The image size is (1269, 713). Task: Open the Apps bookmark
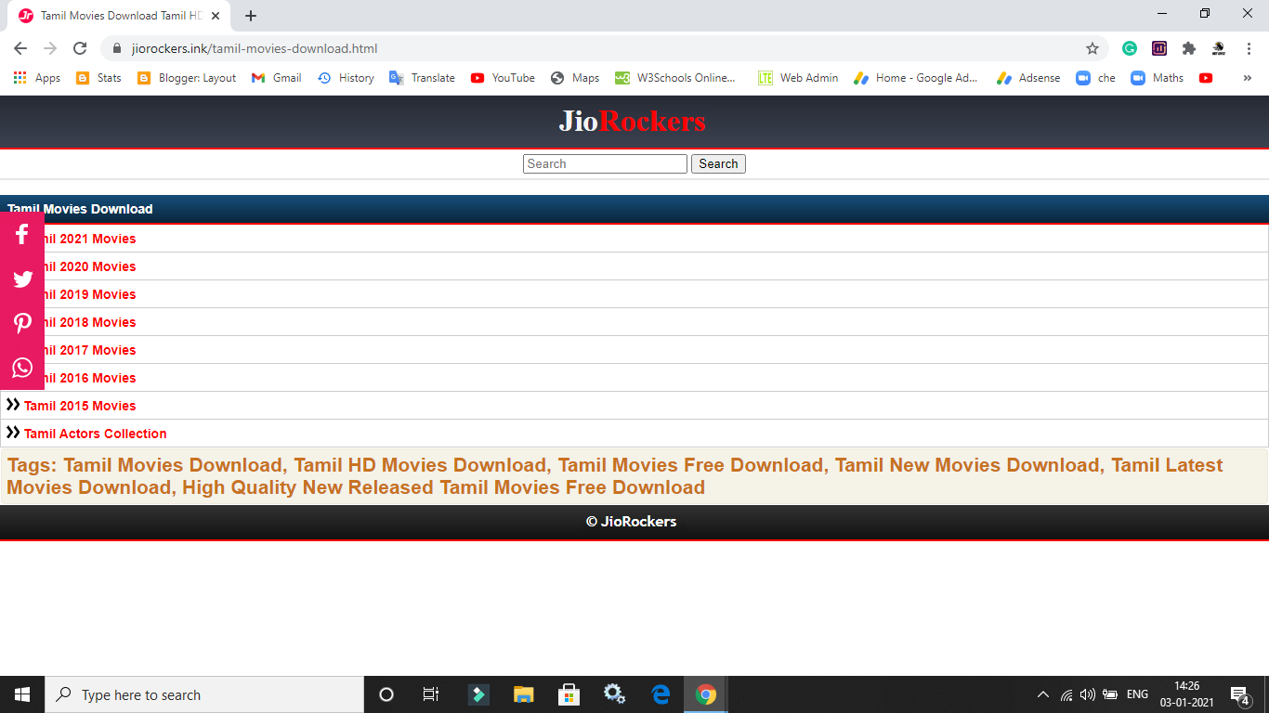(x=37, y=78)
